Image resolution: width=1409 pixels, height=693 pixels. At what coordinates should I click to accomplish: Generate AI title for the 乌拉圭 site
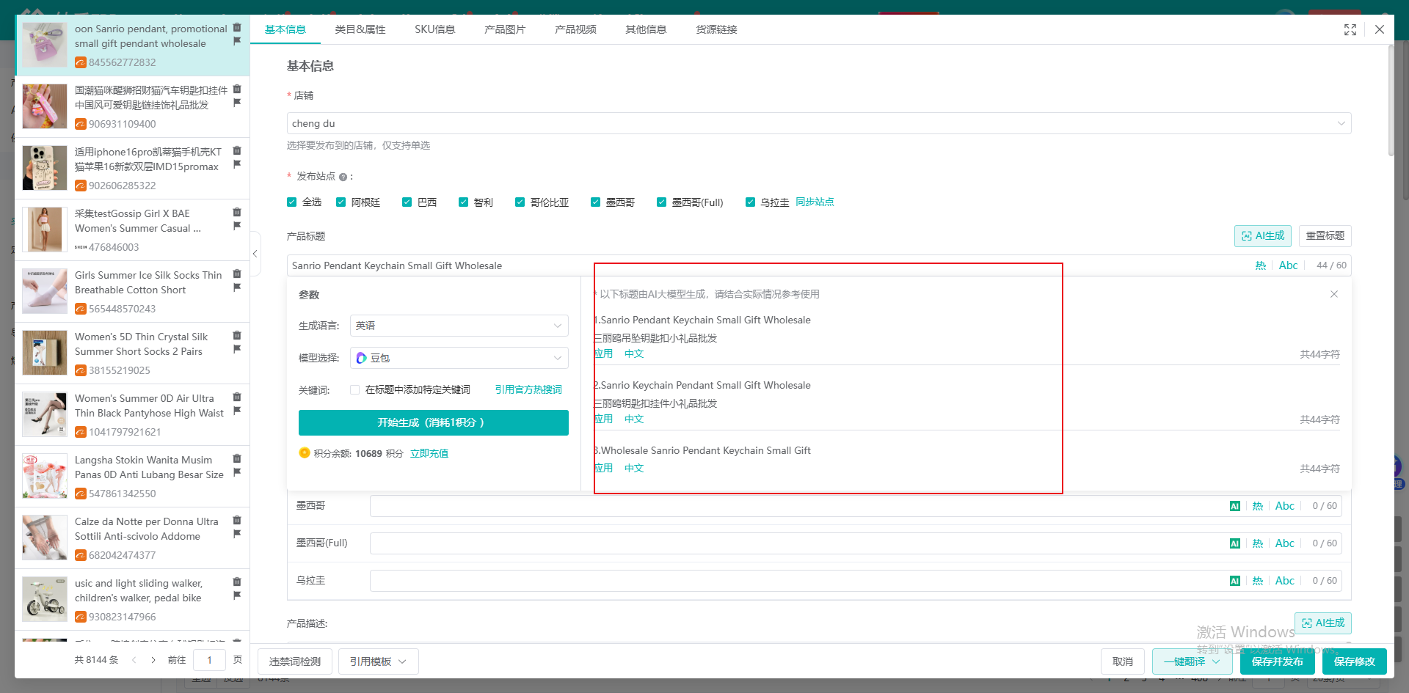[x=1235, y=581]
